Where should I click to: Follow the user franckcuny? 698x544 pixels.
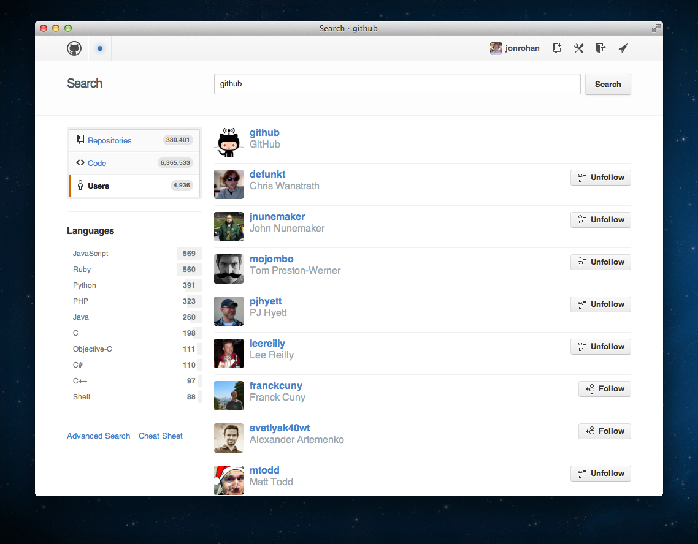pyautogui.click(x=604, y=389)
